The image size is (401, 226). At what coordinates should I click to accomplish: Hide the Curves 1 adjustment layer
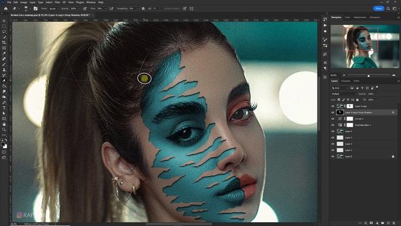pyautogui.click(x=333, y=119)
